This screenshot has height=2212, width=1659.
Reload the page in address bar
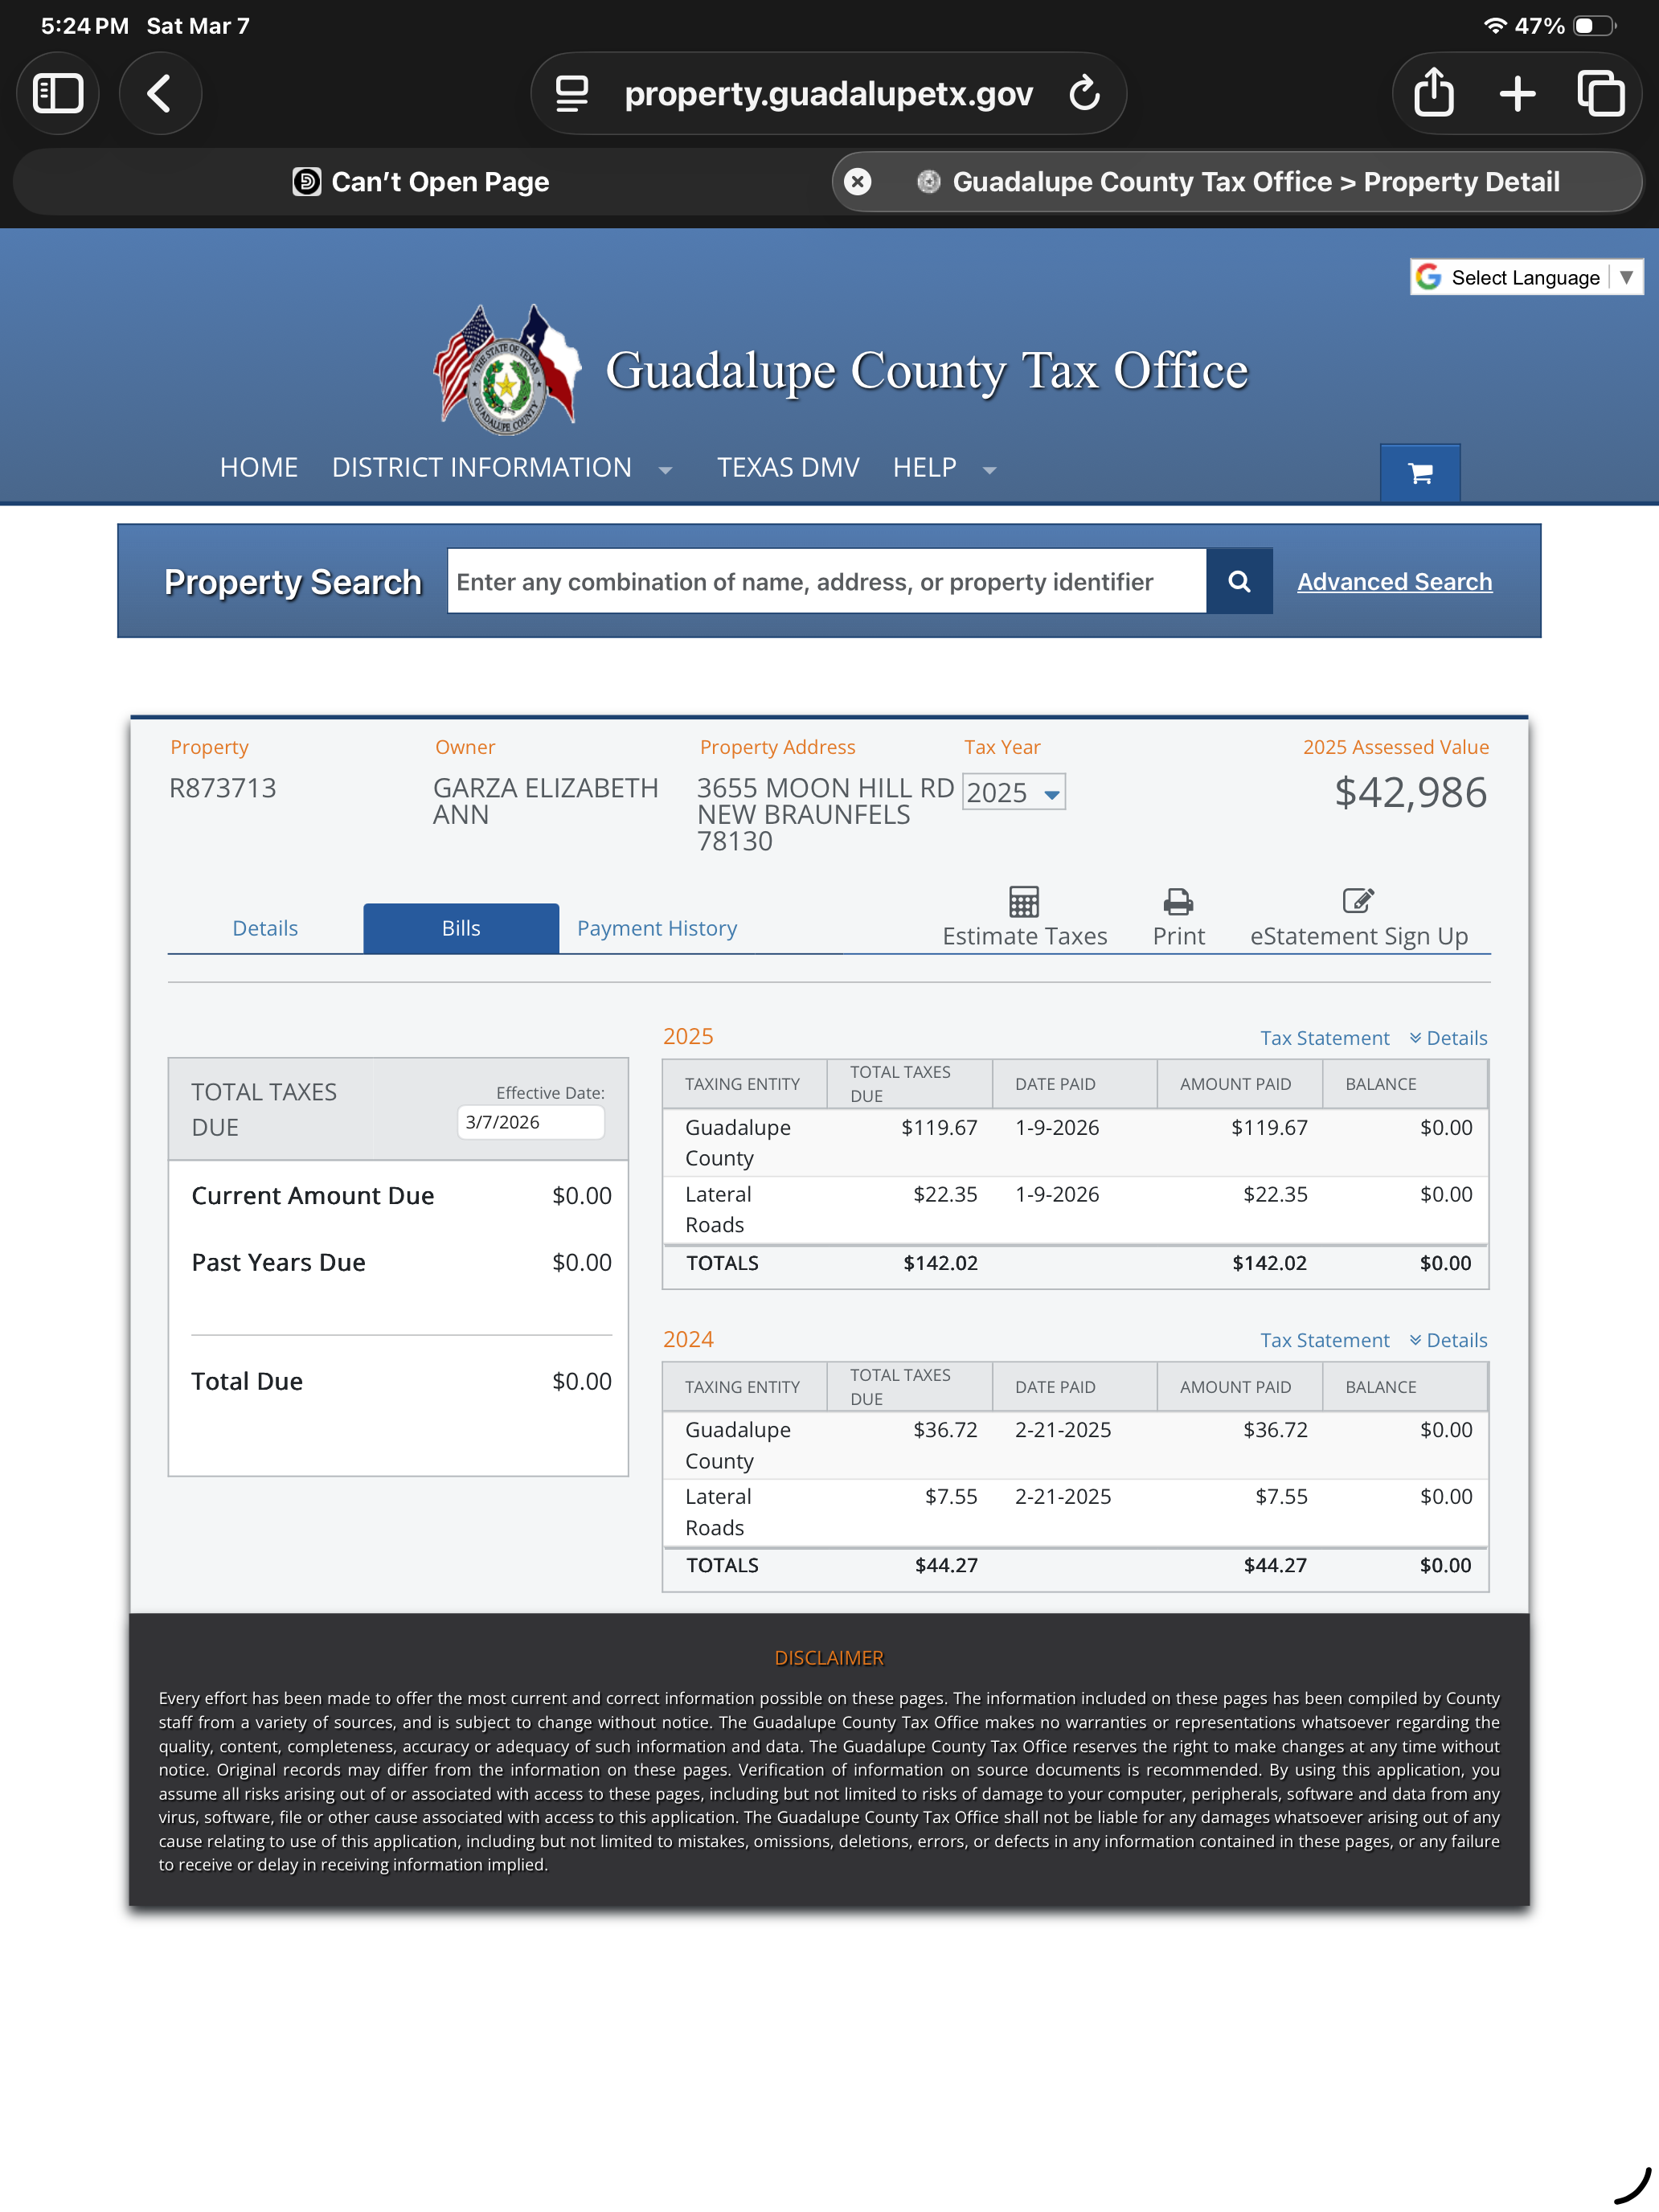tap(1084, 94)
